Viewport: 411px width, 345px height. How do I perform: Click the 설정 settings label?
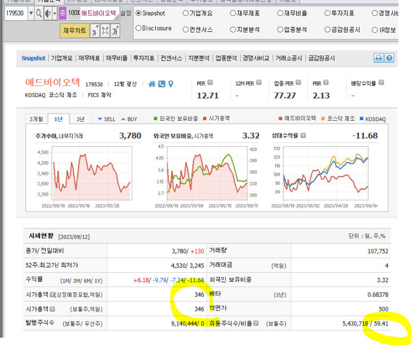pos(126,13)
